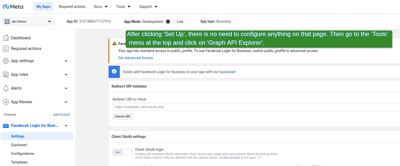
Task: Toggle App Mode to Live
Action: (x=170, y=22)
